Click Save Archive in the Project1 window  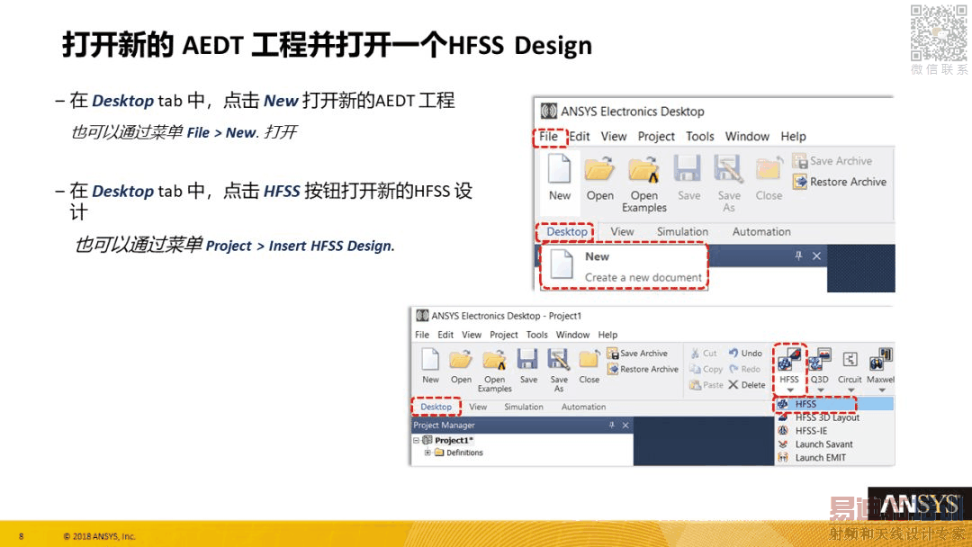pyautogui.click(x=637, y=353)
